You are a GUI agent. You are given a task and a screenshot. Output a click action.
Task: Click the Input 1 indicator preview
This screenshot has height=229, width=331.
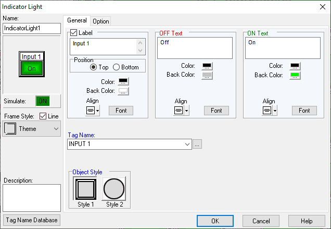(32, 64)
